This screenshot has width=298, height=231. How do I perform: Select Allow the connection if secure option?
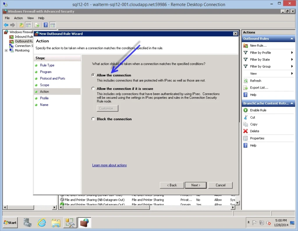93,89
